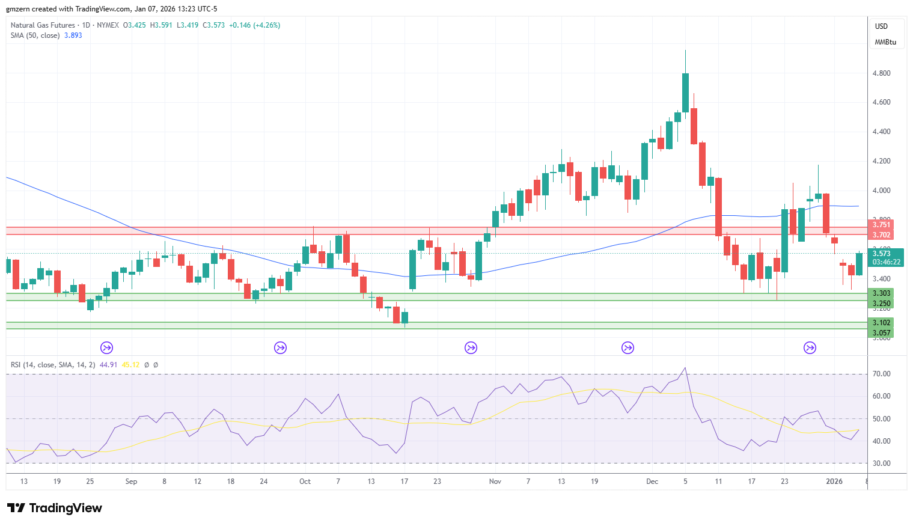The width and height of the screenshot is (913, 526).
Task: Select the USD currency label
Action: tap(881, 26)
